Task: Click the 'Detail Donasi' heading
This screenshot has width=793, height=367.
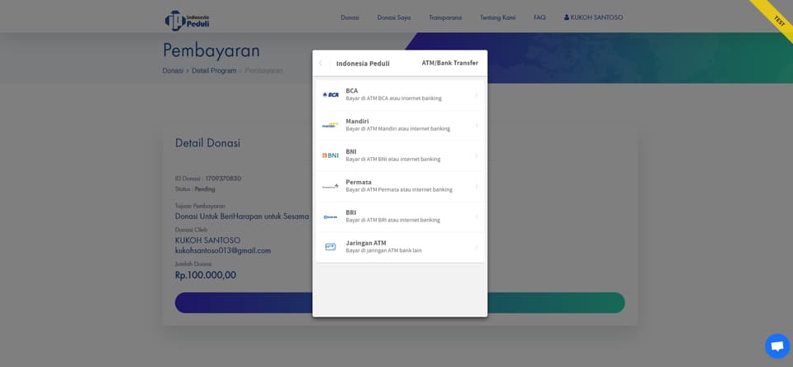Action: click(208, 143)
